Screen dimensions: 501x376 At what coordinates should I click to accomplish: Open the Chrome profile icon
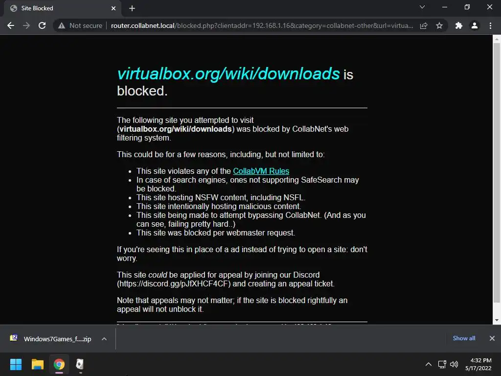coord(475,25)
